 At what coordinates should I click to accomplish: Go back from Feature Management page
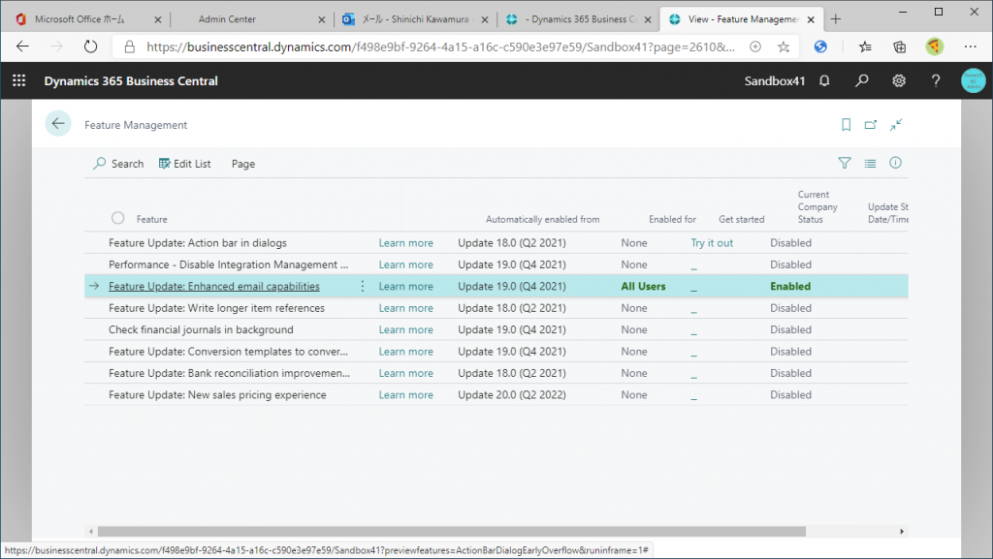pos(58,124)
